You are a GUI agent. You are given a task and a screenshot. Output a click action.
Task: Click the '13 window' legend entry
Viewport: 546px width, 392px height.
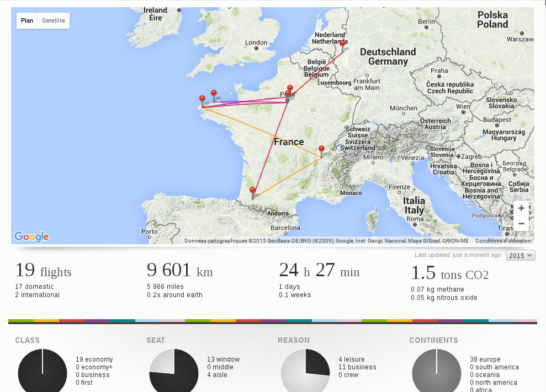224,359
